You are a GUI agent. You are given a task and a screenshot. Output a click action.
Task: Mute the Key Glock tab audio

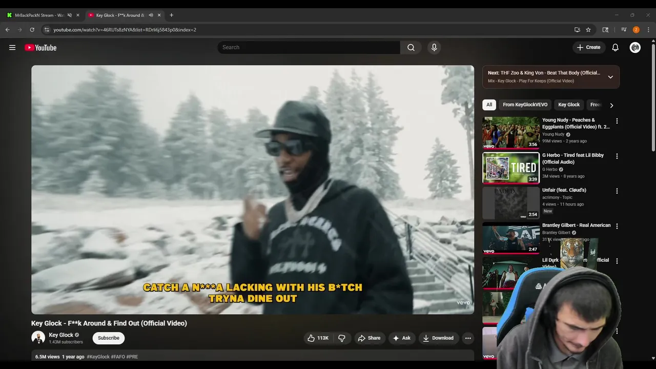pyautogui.click(x=151, y=15)
